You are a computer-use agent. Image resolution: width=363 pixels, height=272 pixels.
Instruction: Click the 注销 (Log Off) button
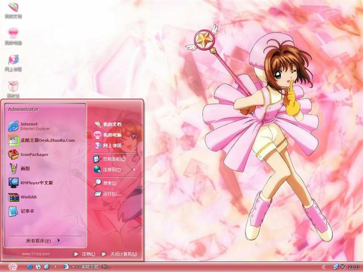(84, 253)
